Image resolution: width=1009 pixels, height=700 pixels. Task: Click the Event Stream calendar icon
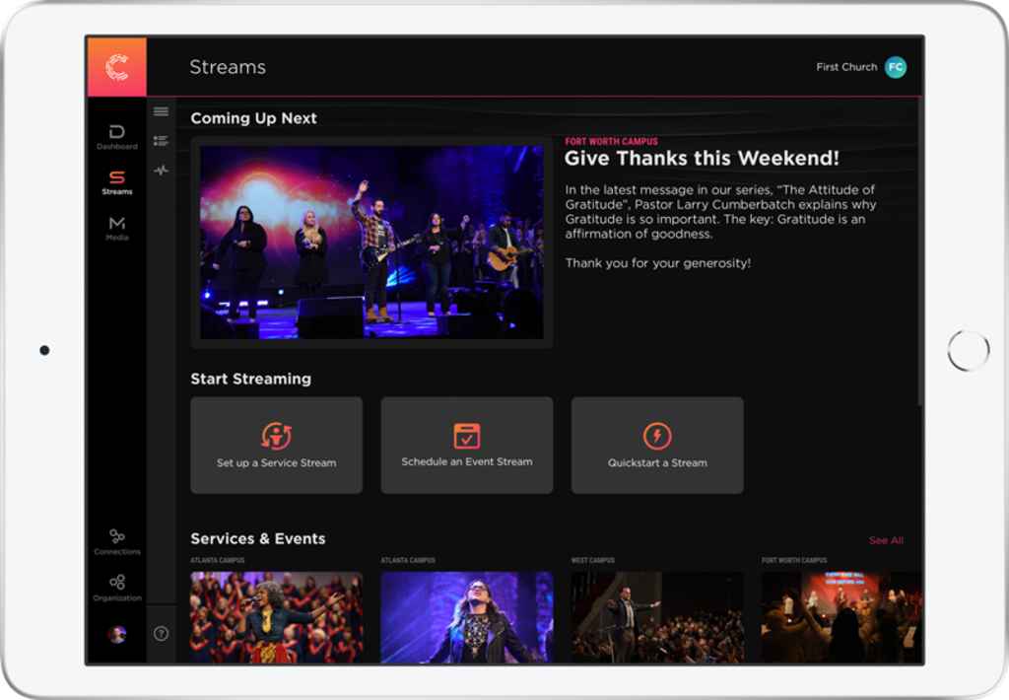click(x=466, y=436)
